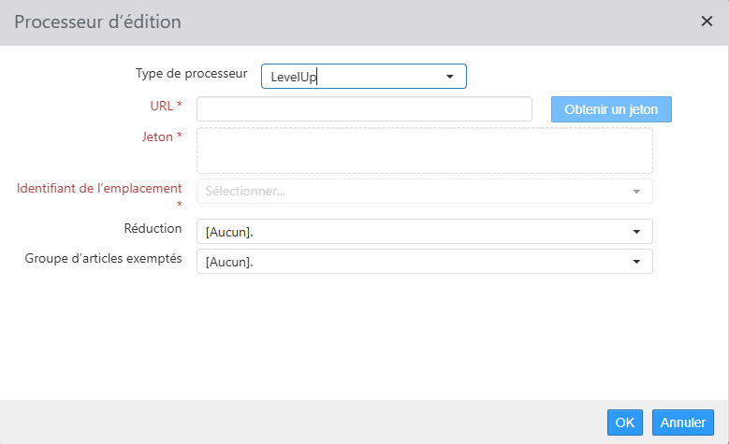Screen dimensions: 729x444
Task: Click the Type de processeur label
Action: pos(192,74)
